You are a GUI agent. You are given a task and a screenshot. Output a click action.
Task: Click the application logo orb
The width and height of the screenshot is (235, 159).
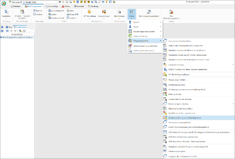tap(4, 3)
